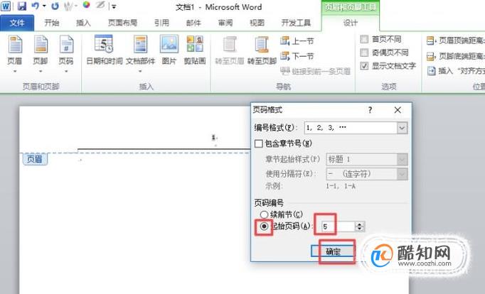Insert 剪贴画 clip art
This screenshot has height=294, width=485.
click(195, 50)
